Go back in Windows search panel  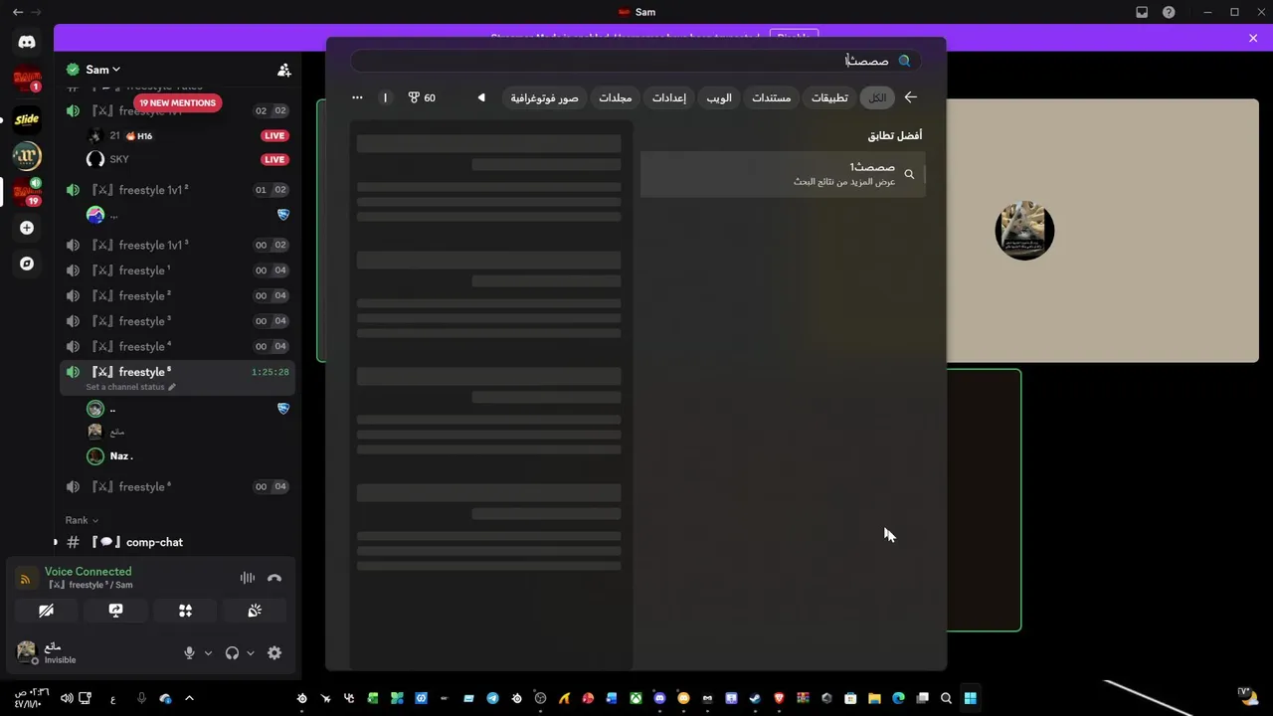(x=910, y=97)
